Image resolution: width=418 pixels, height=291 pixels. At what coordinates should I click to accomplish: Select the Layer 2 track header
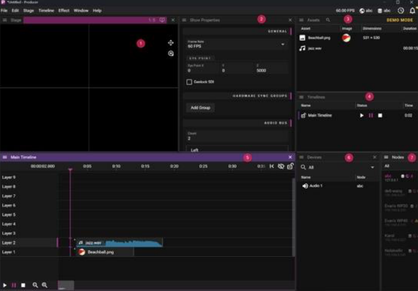coord(29,243)
